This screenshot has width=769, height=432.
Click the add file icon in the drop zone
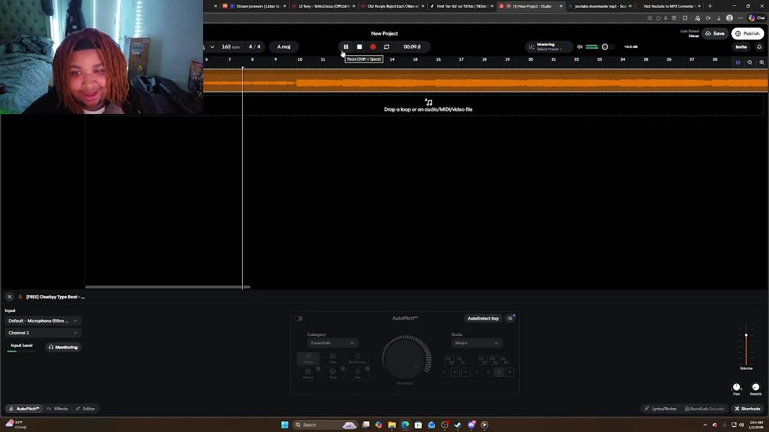tap(428, 102)
